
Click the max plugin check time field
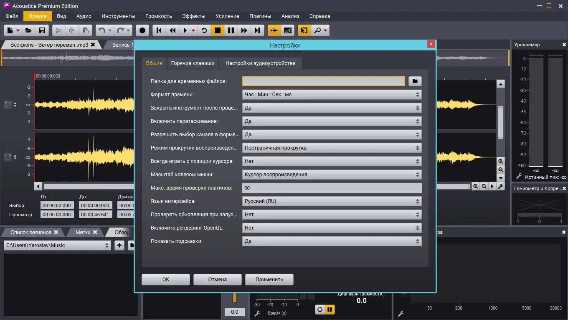[x=332, y=188]
